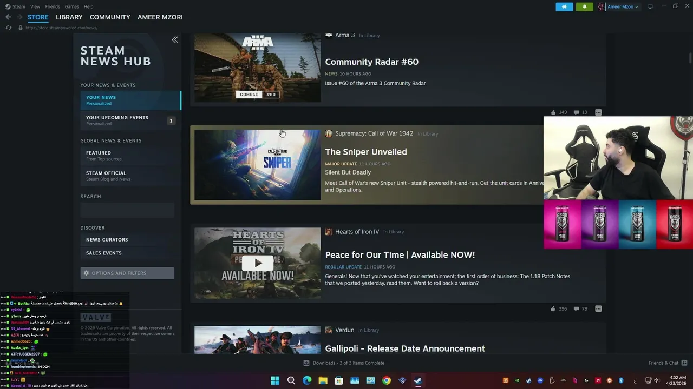Open Windows taskbar search
Image resolution: width=693 pixels, height=389 pixels.
click(x=291, y=380)
